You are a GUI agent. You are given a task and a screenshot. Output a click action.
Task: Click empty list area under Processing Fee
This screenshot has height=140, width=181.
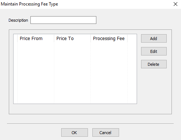click(109, 73)
